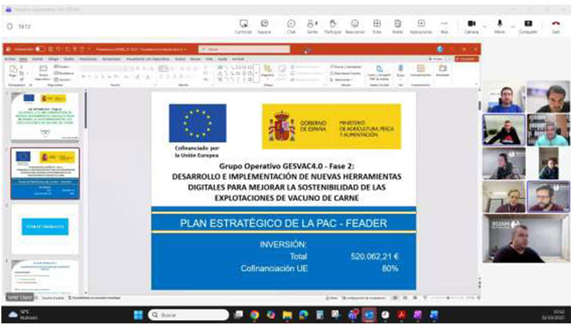Expand the camera options arrow
This screenshot has height=326, width=571.
click(x=485, y=27)
